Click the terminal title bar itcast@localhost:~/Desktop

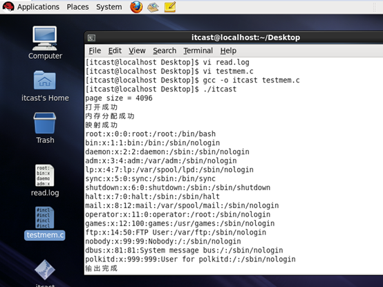coord(245,37)
